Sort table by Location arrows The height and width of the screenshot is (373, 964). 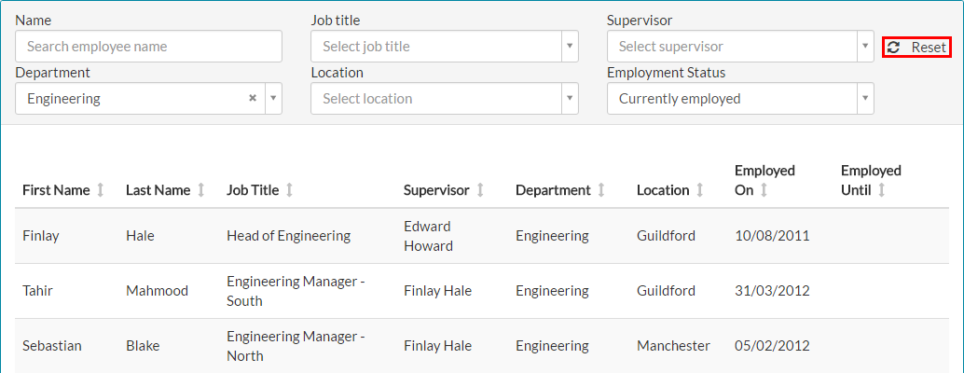(699, 190)
